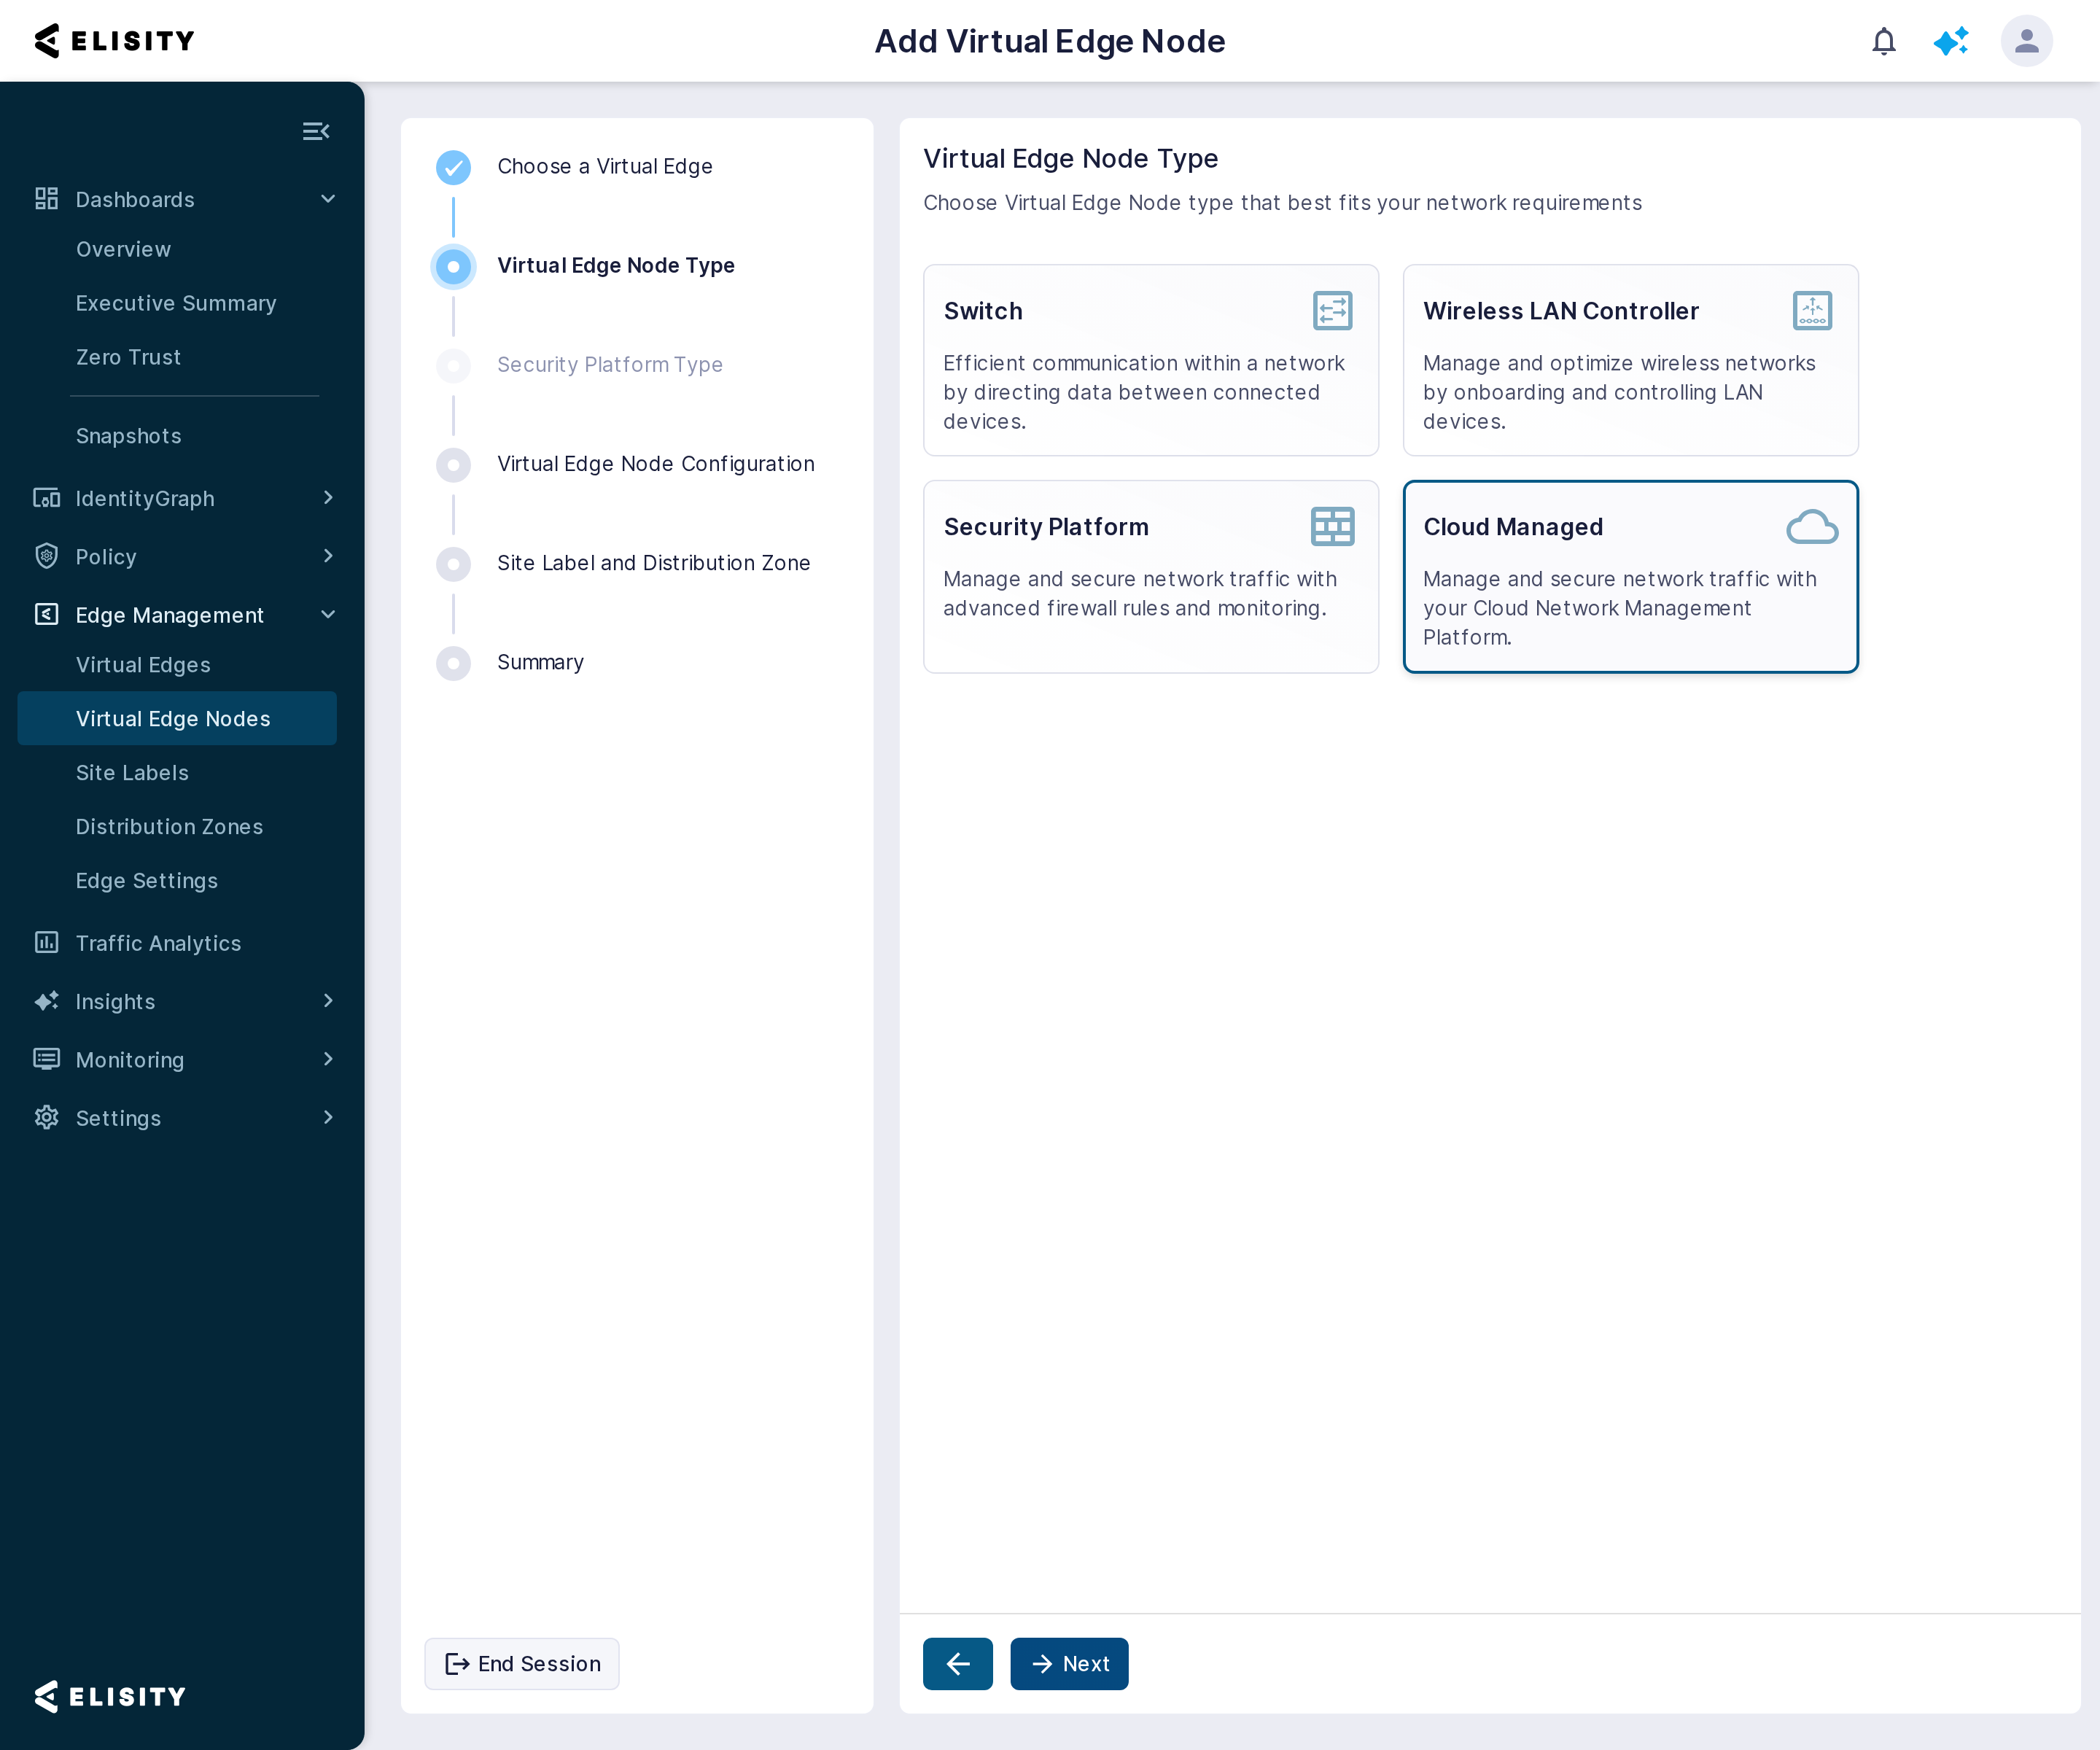Click the Wireless LAN Controller card icon
The width and height of the screenshot is (2100, 1750).
tap(1812, 310)
